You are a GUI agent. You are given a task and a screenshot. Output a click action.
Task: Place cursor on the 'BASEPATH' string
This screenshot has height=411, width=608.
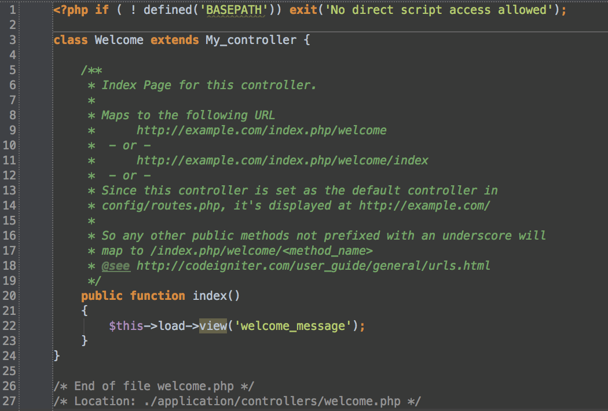click(x=234, y=10)
